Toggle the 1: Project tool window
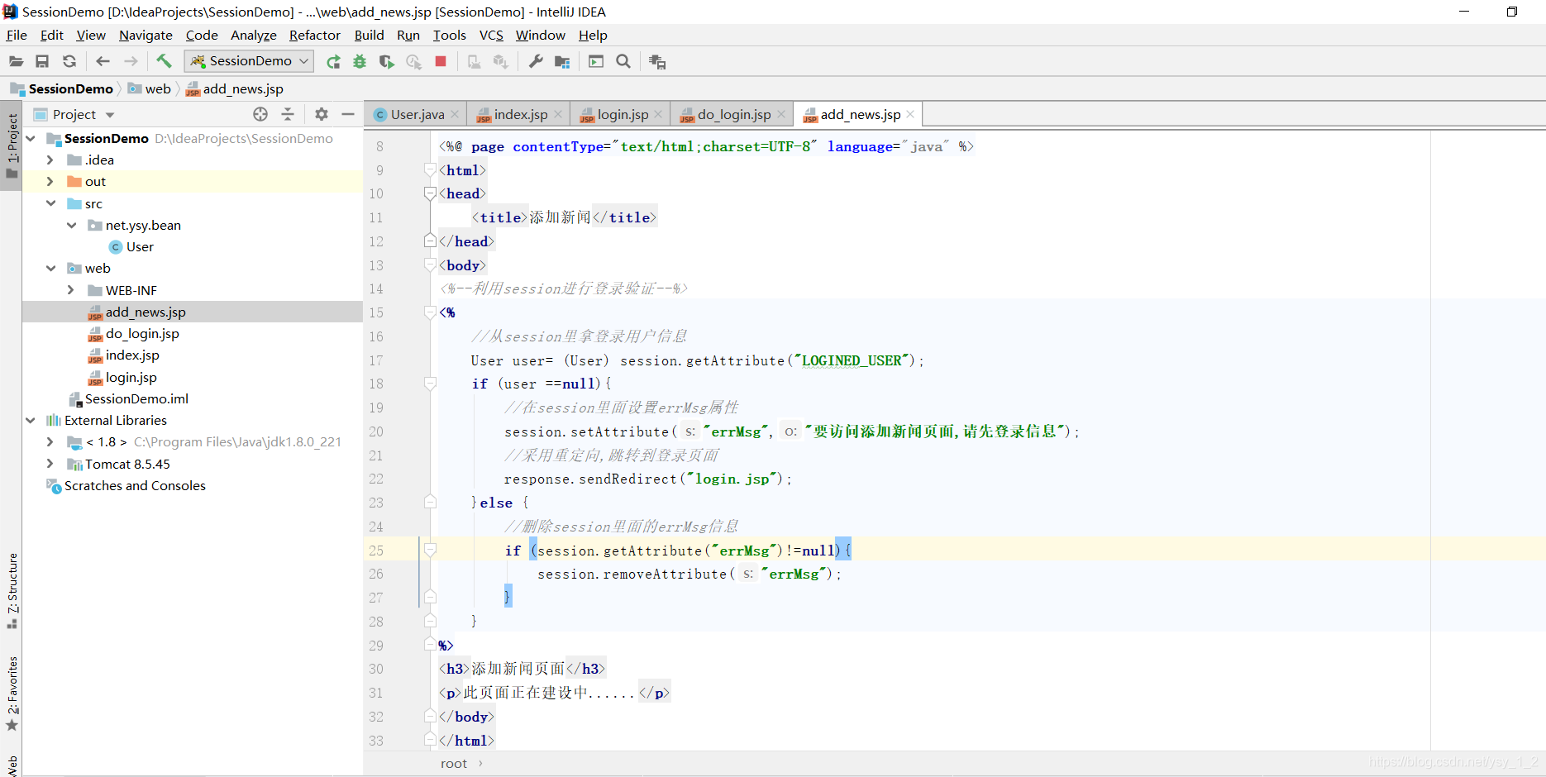This screenshot has width=1546, height=777. (x=12, y=146)
